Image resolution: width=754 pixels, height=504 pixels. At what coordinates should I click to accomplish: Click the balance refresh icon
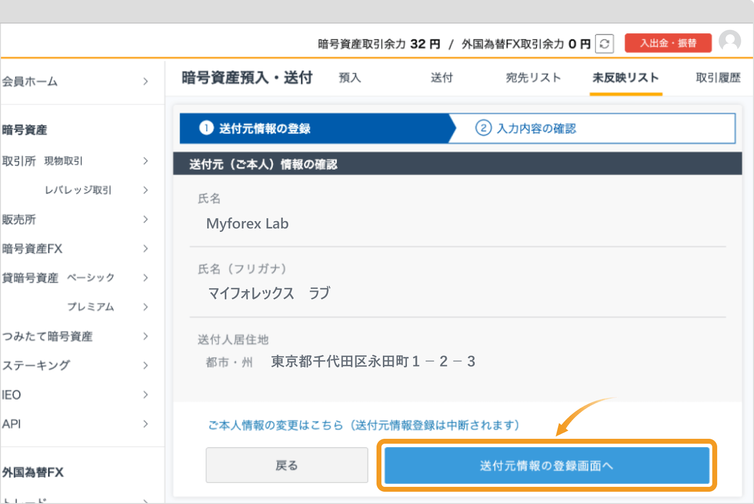click(x=604, y=44)
